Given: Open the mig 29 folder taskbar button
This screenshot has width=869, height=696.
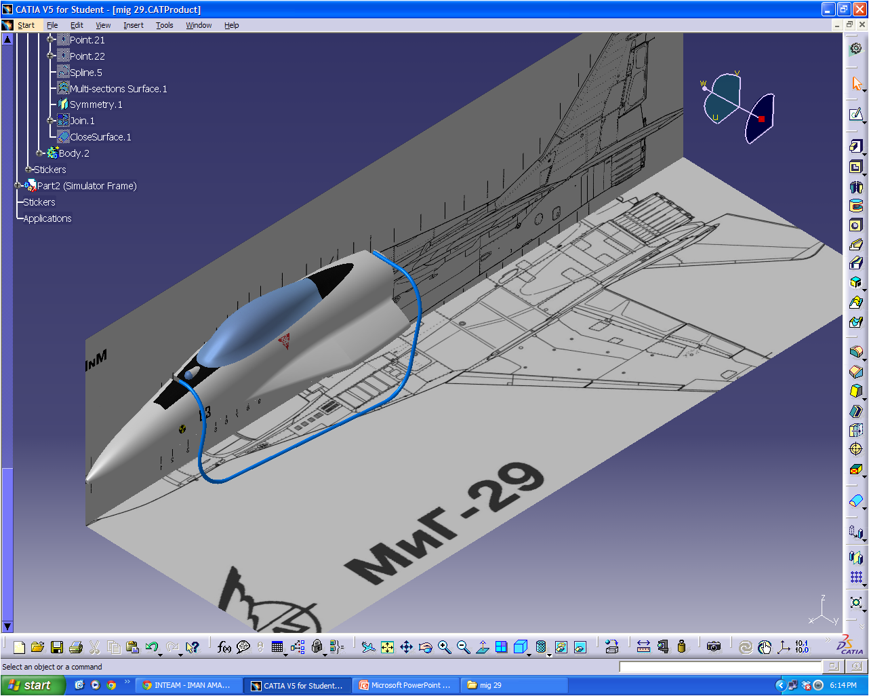Looking at the screenshot, I should [x=513, y=685].
